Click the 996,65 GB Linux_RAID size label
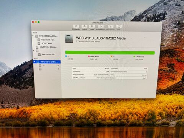This screenshot has width=184, height=138. pos(139,59)
